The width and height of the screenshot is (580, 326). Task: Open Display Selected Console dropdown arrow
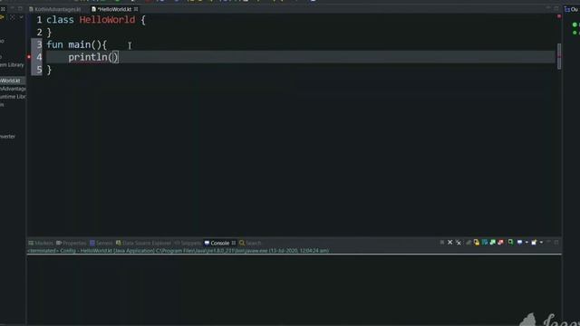pos(527,243)
